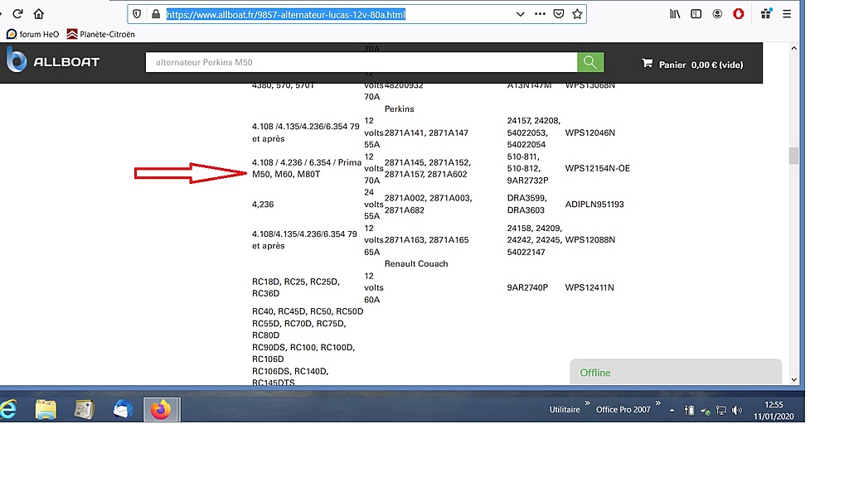Image resolution: width=849 pixels, height=477 pixels.
Task: Click the Perkins brand heading
Action: 399,108
